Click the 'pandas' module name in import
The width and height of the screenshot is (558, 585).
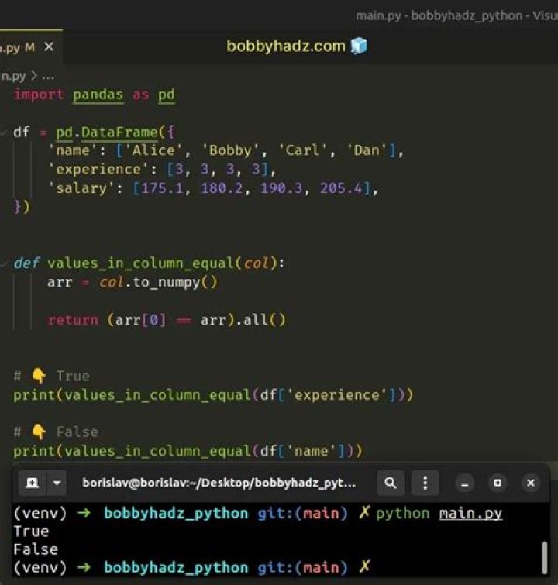point(98,95)
